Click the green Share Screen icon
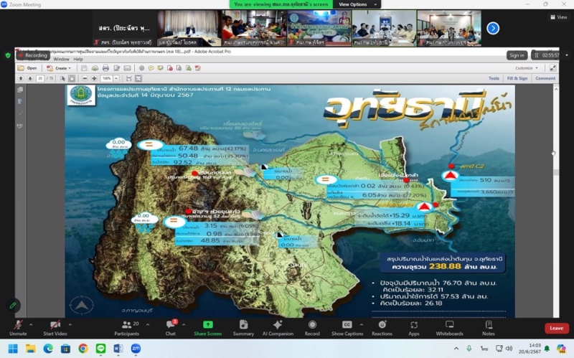Viewport: 574px width, 358px height. (x=207, y=325)
